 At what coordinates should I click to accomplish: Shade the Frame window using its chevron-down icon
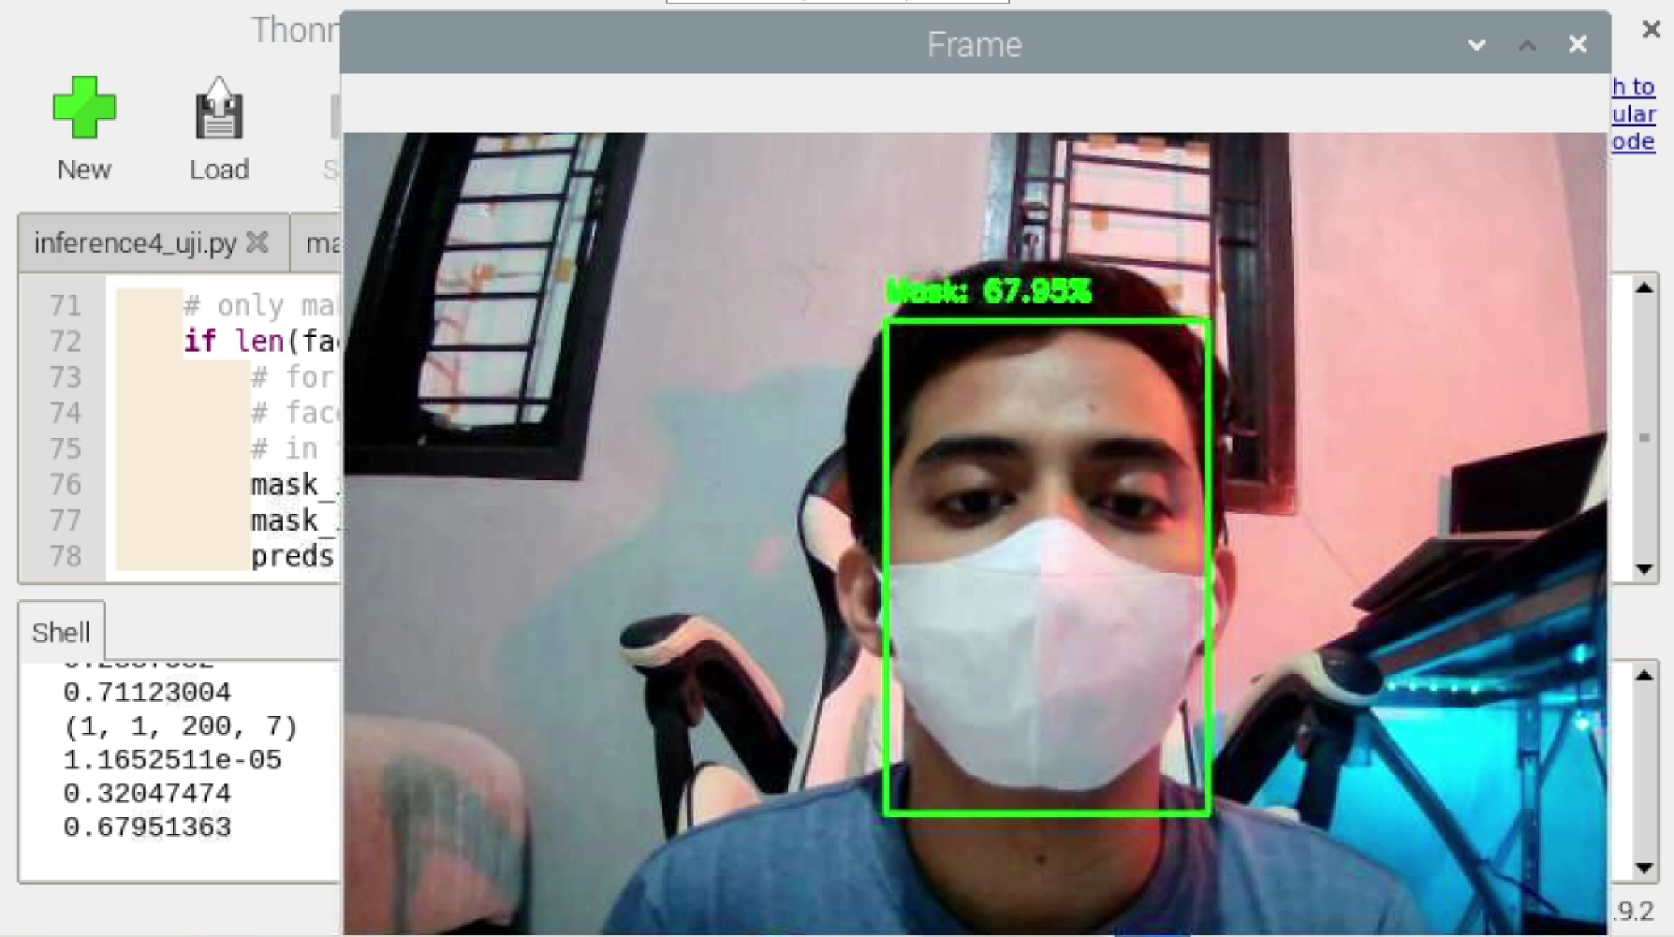pos(1476,45)
